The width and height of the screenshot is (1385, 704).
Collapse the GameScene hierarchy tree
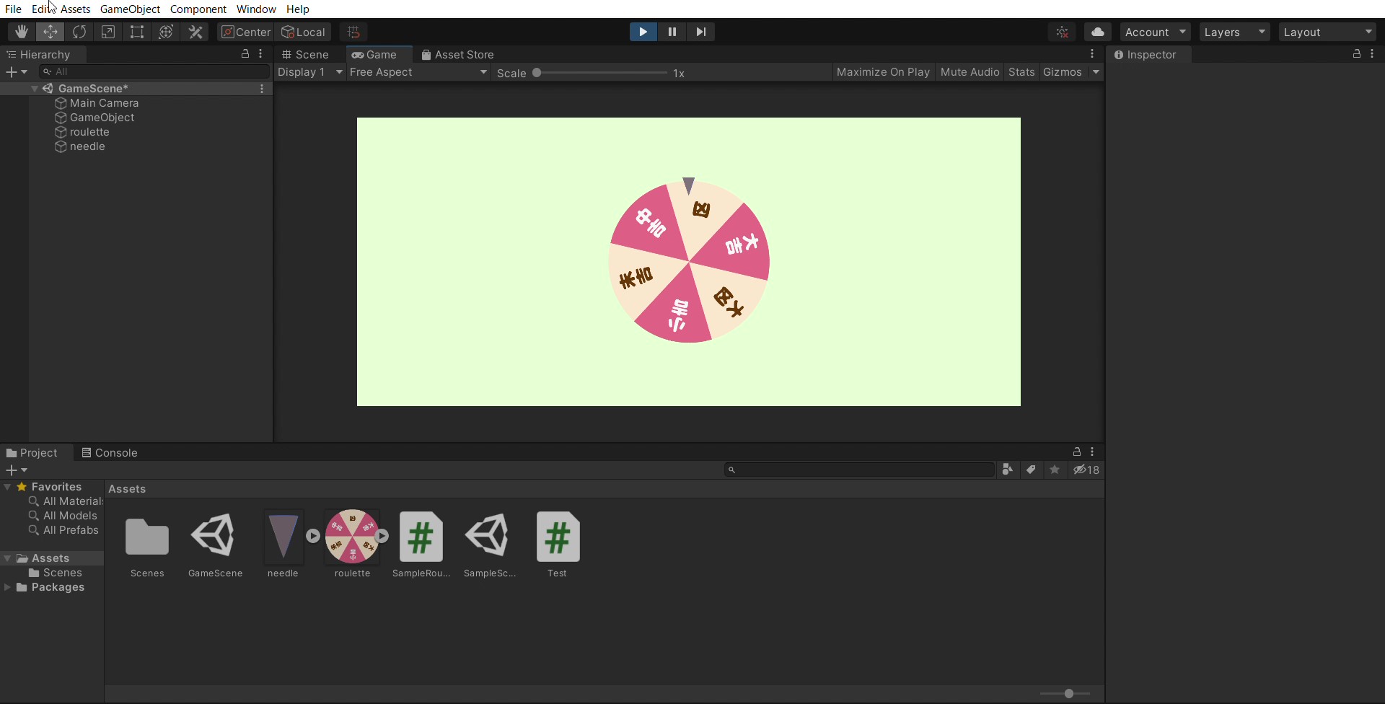(x=34, y=89)
